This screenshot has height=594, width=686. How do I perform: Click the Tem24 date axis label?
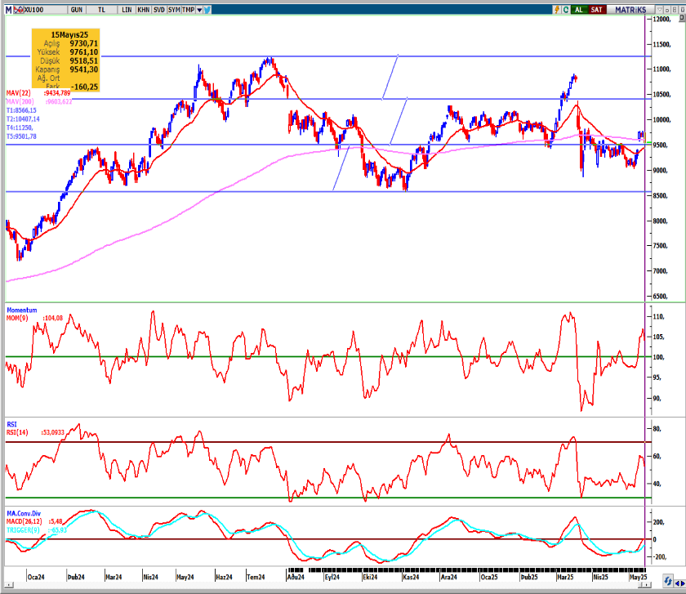[x=256, y=577]
